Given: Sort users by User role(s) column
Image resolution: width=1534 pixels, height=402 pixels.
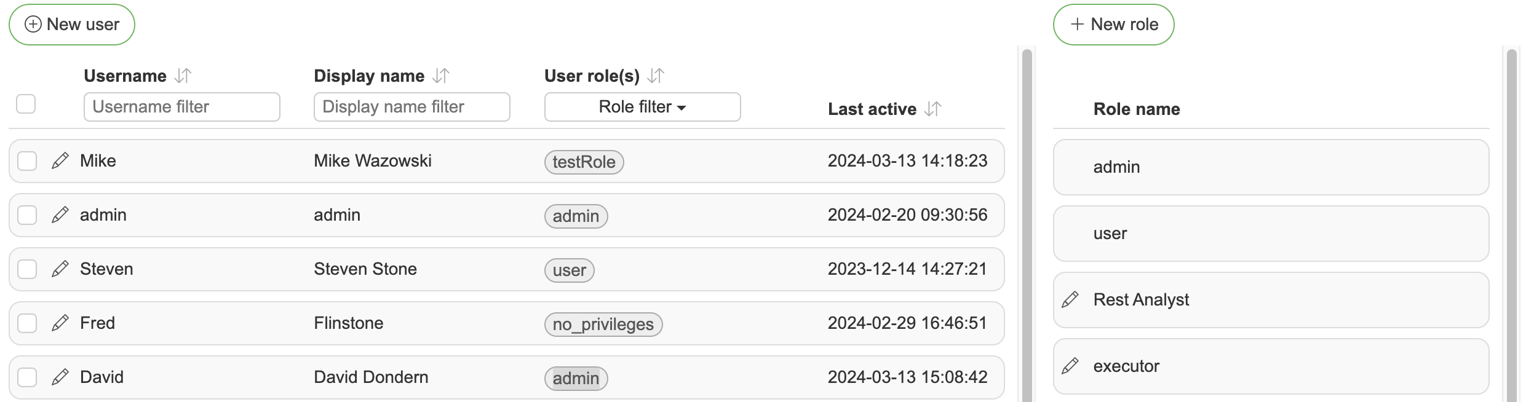Looking at the screenshot, I should (656, 76).
